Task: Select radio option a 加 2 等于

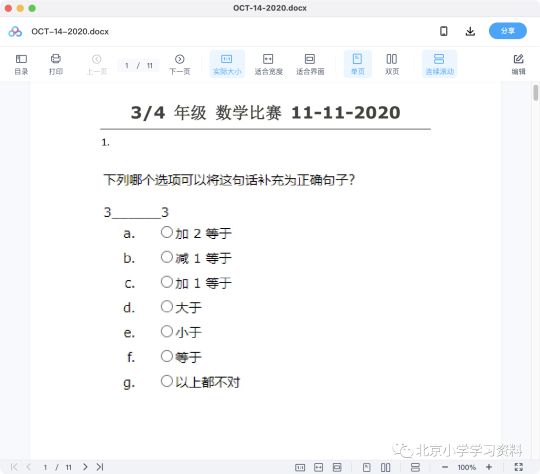Action: tap(166, 232)
